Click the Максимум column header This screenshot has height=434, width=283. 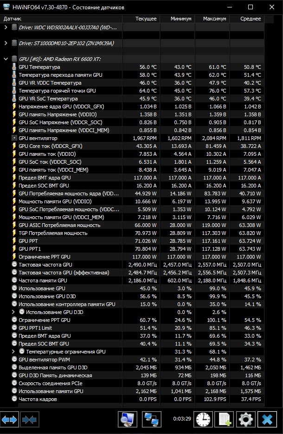coord(212,19)
